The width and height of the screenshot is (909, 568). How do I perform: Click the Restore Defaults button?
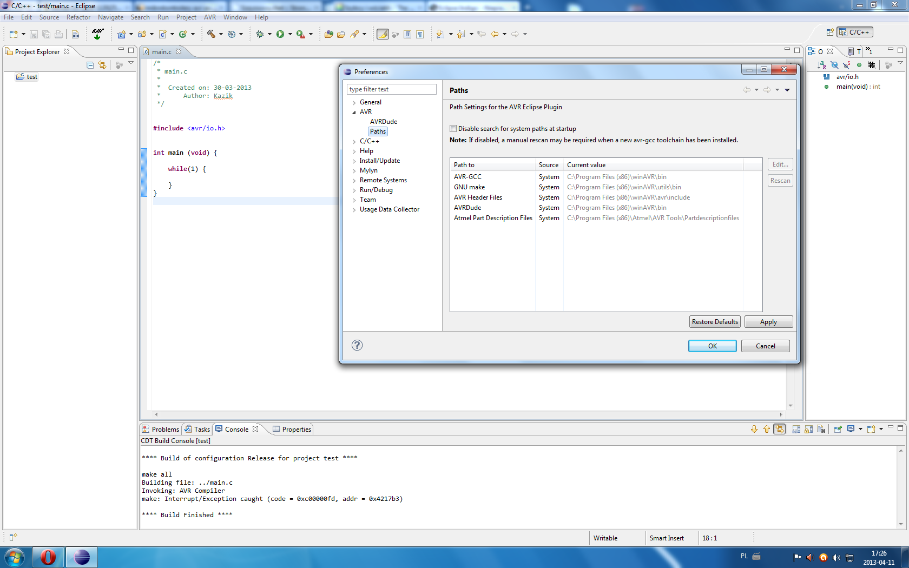715,322
